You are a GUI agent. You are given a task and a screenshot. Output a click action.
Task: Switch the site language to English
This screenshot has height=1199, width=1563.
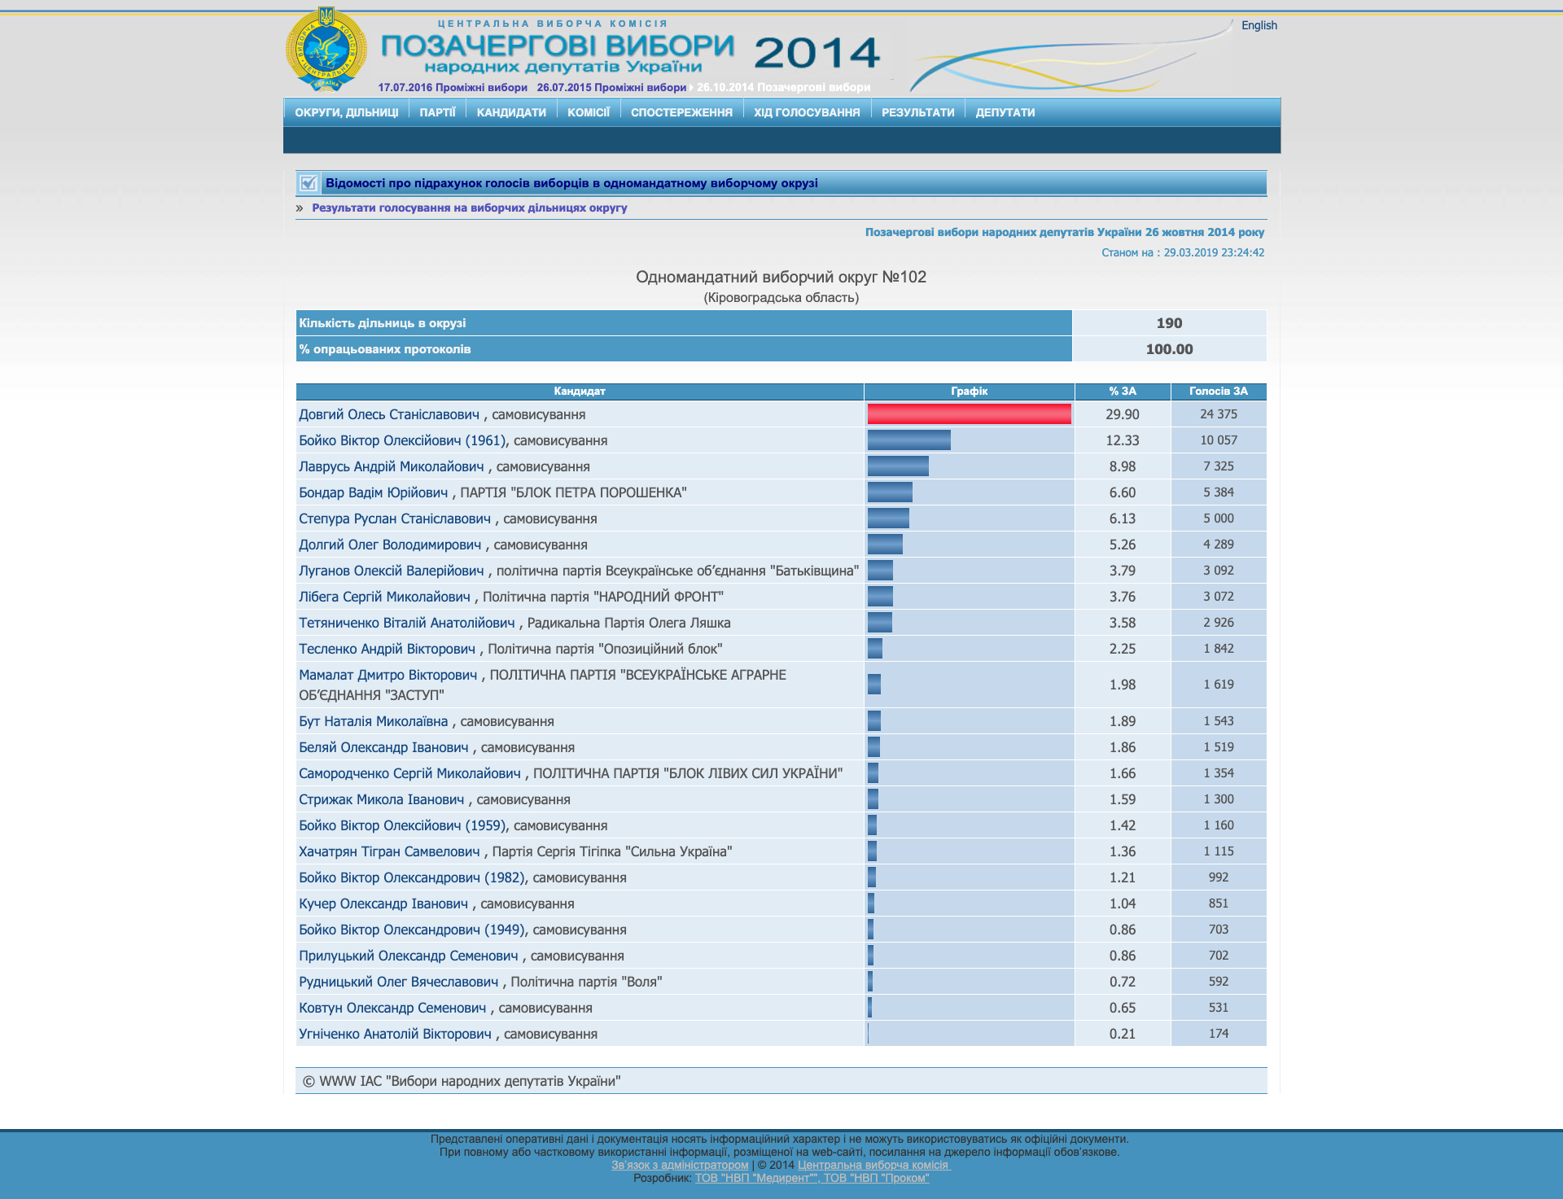(x=1259, y=25)
